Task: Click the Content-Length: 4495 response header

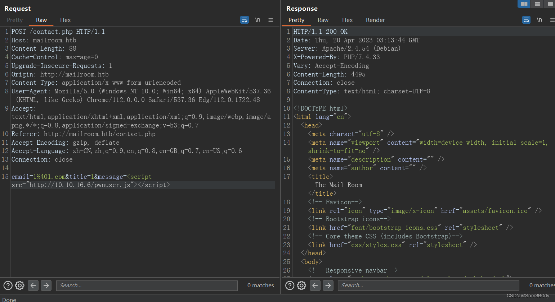Action: [330, 74]
